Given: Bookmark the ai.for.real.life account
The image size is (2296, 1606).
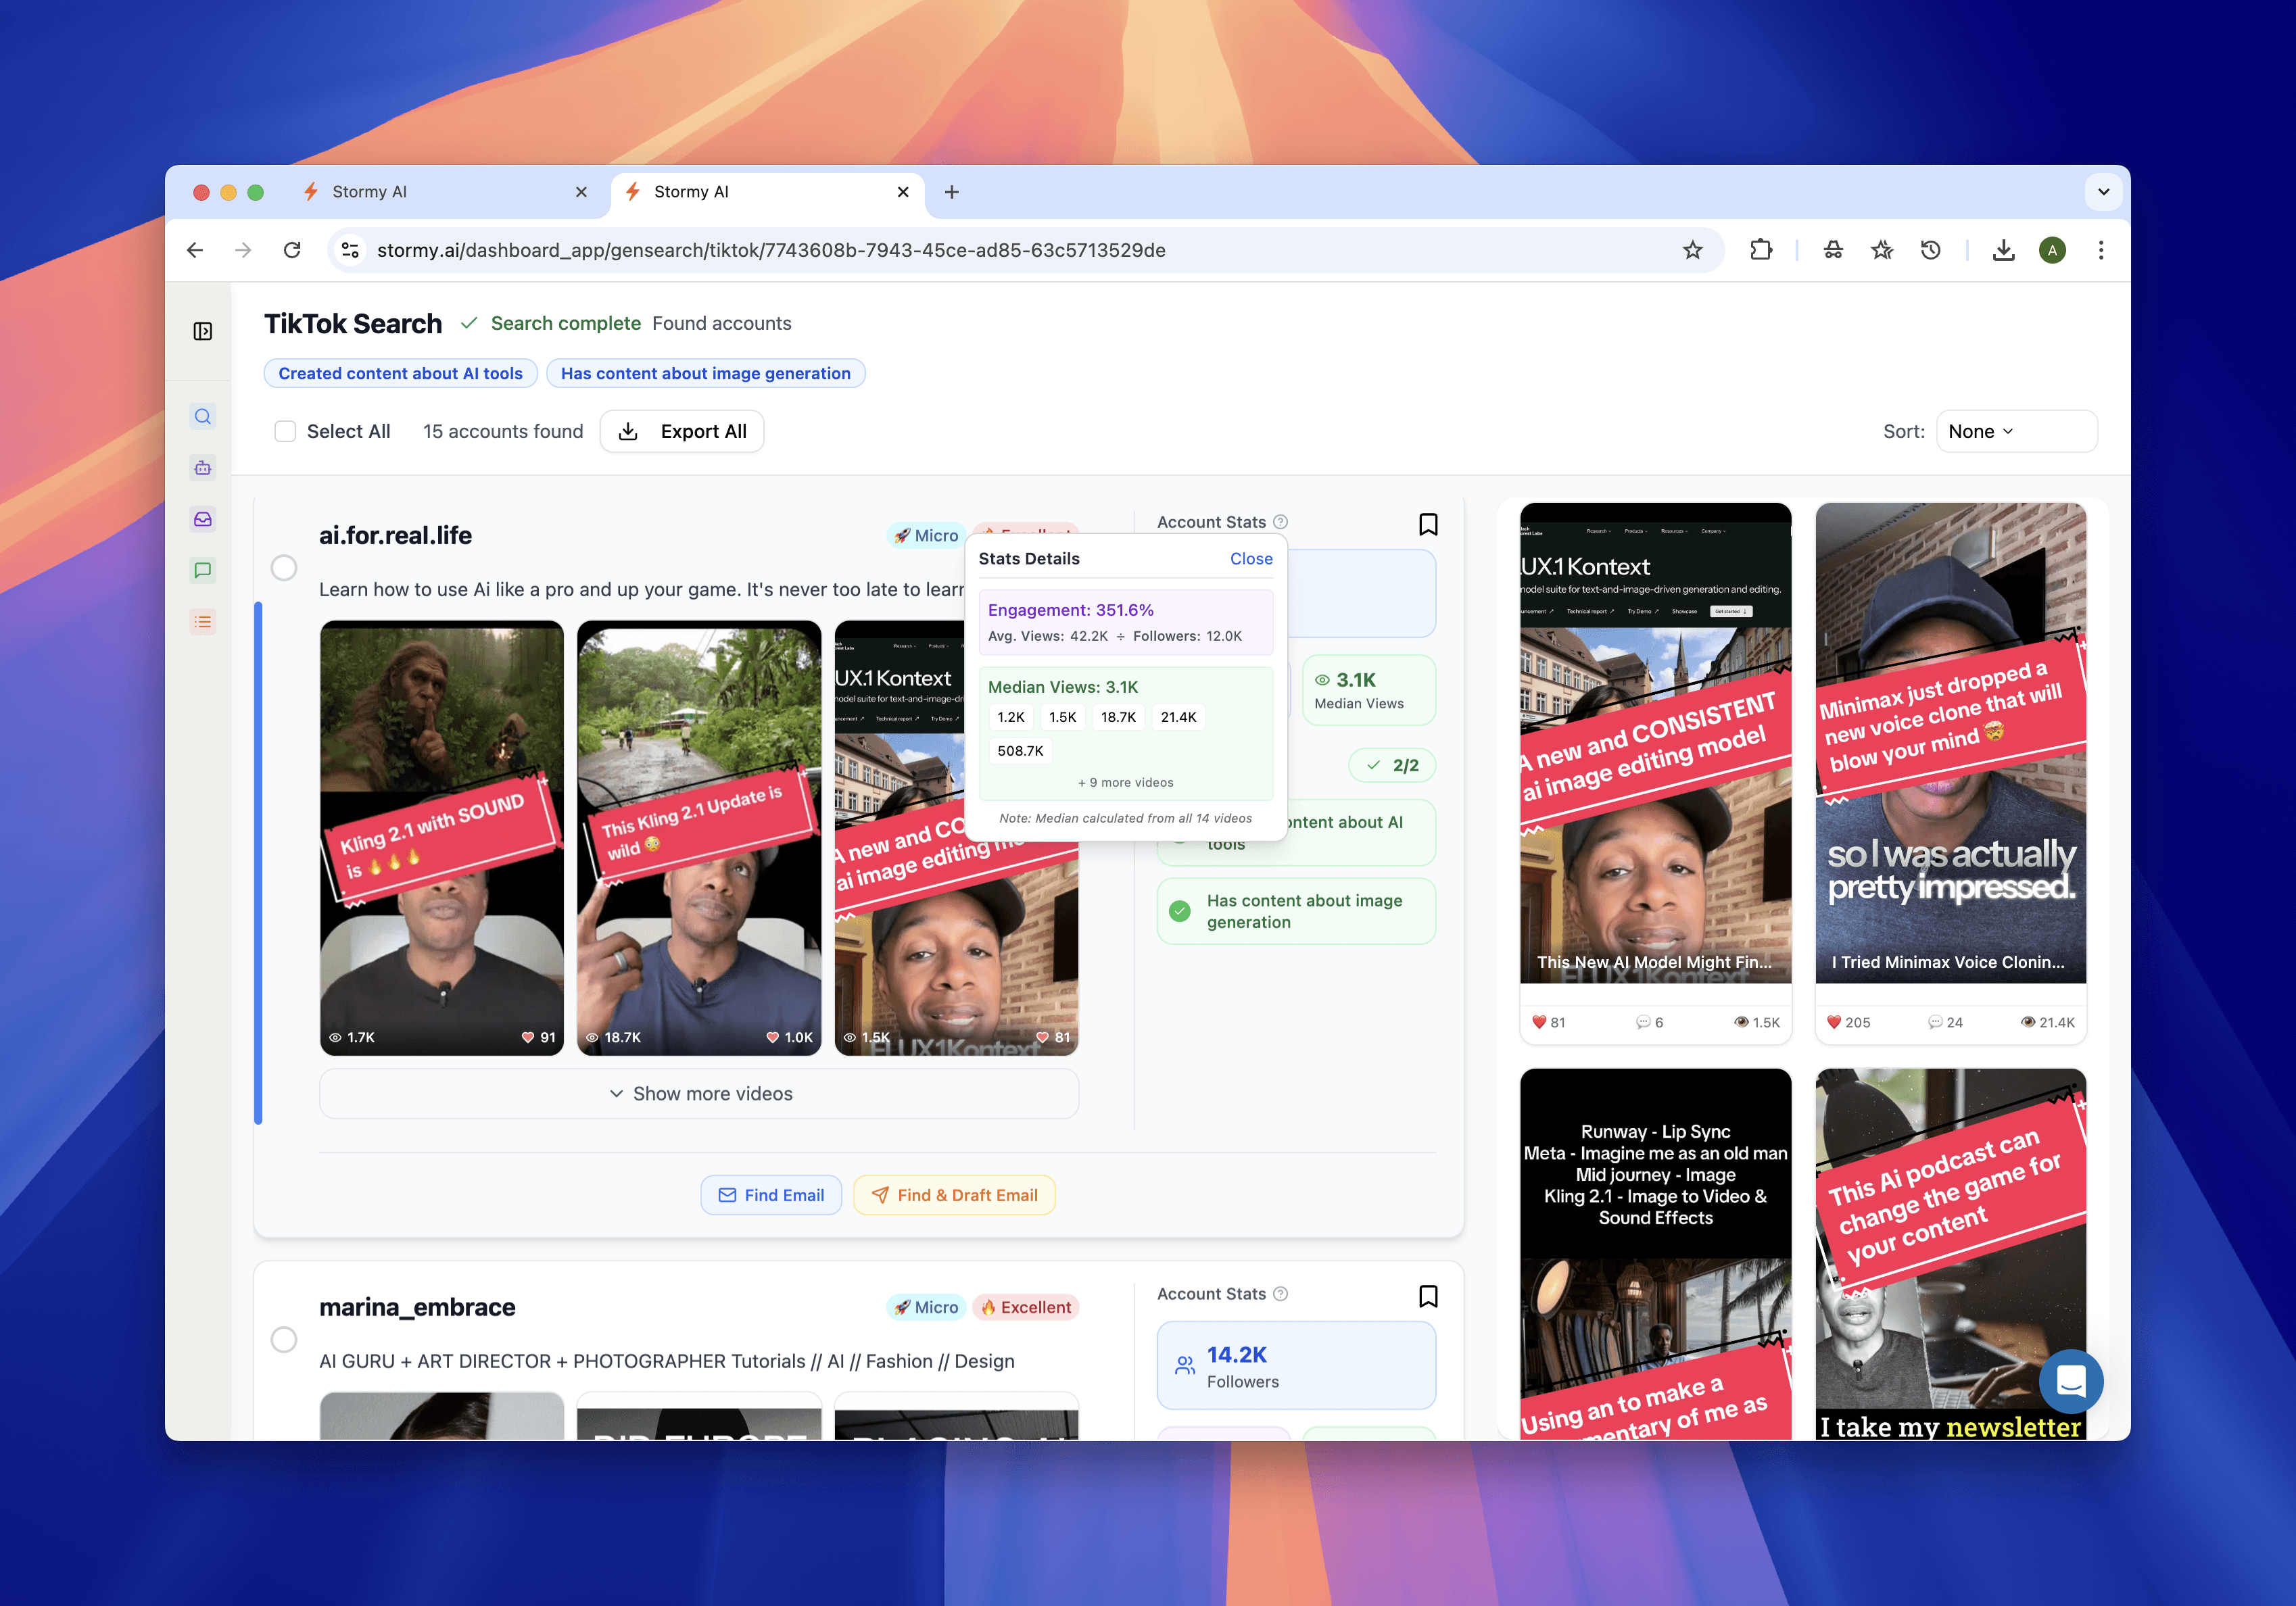Looking at the screenshot, I should pyautogui.click(x=1427, y=524).
